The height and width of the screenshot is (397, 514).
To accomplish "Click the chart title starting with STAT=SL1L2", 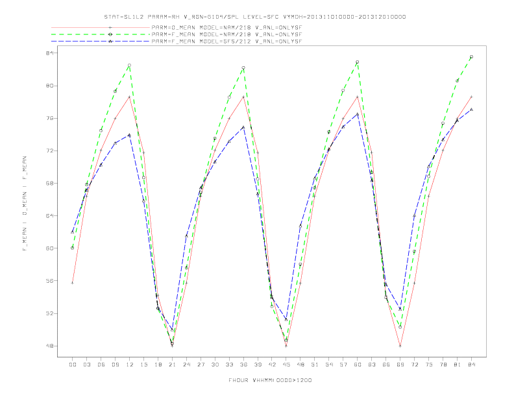I will [x=254, y=17].
